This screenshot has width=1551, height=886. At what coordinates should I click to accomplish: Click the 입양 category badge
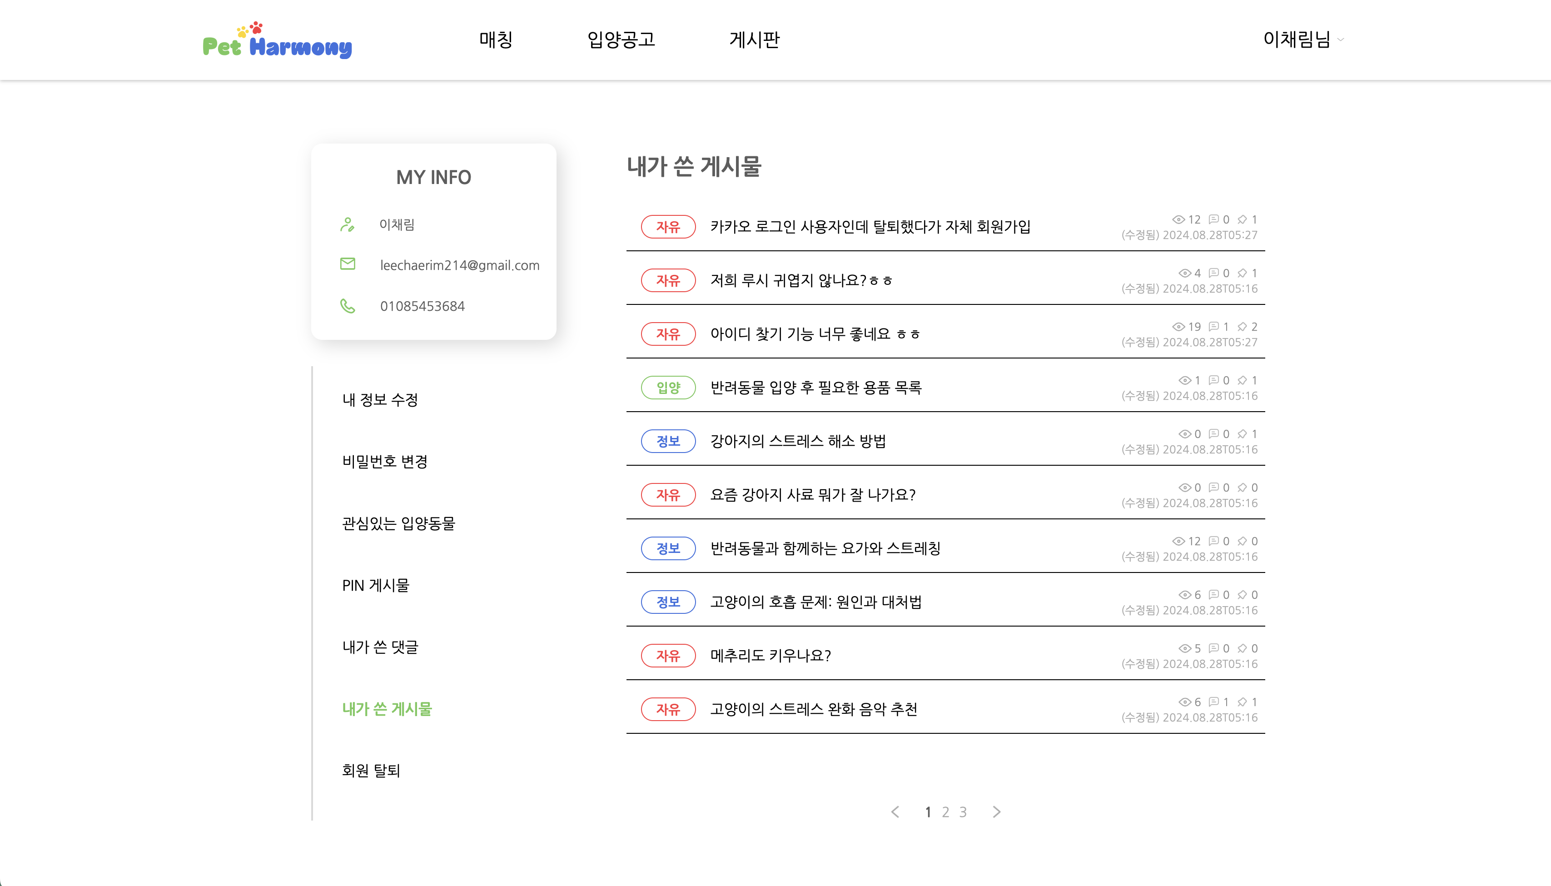coord(667,388)
